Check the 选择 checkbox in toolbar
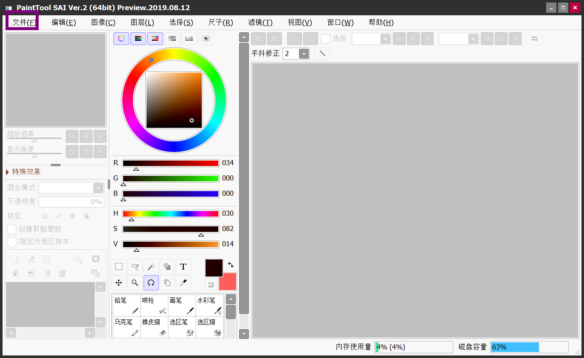The height and width of the screenshot is (358, 584). (325, 39)
